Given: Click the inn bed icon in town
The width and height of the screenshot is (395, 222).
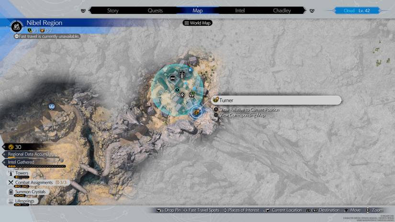Looking at the screenshot, I should click(x=173, y=77).
